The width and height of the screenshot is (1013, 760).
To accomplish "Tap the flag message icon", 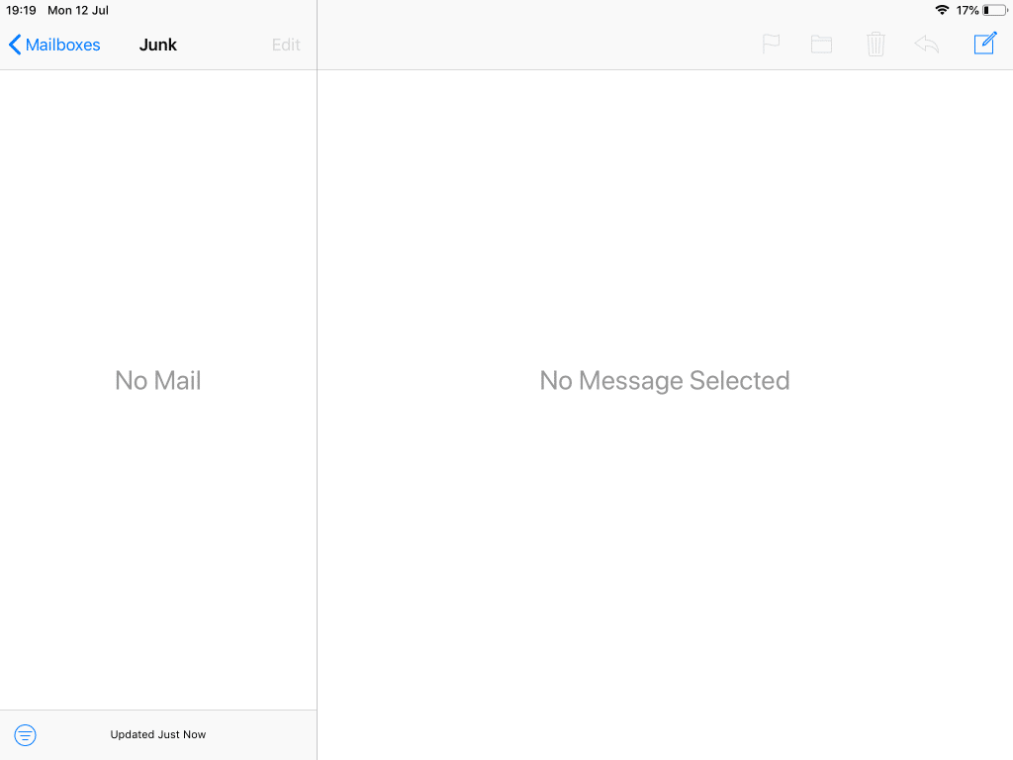I will (x=771, y=45).
